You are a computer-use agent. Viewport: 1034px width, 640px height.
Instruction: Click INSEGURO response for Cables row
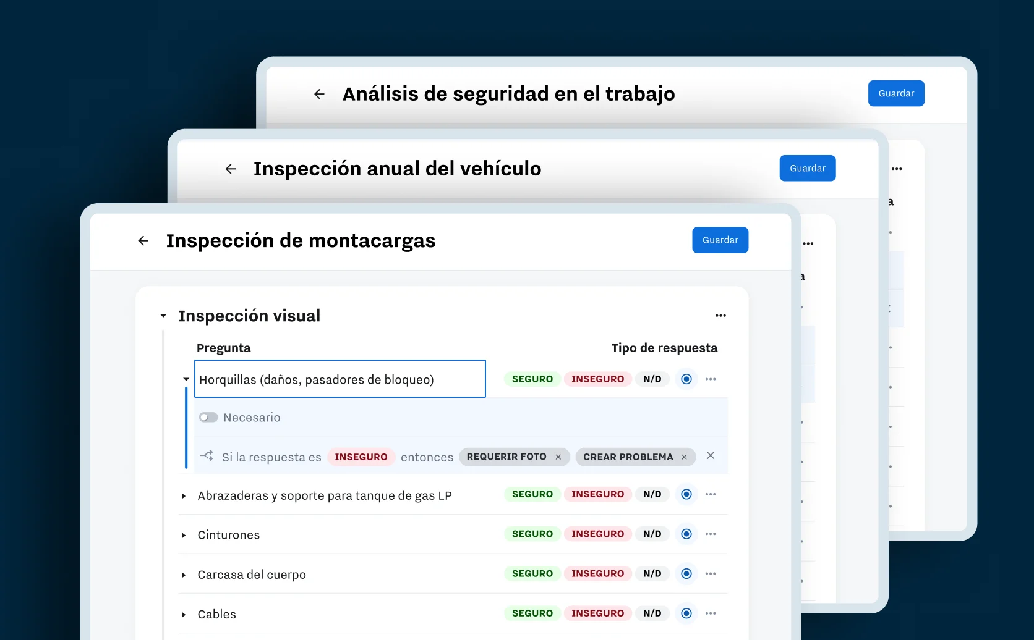(x=597, y=613)
